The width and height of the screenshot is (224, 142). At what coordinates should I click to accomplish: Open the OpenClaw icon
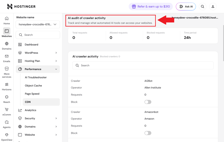tap(6, 134)
